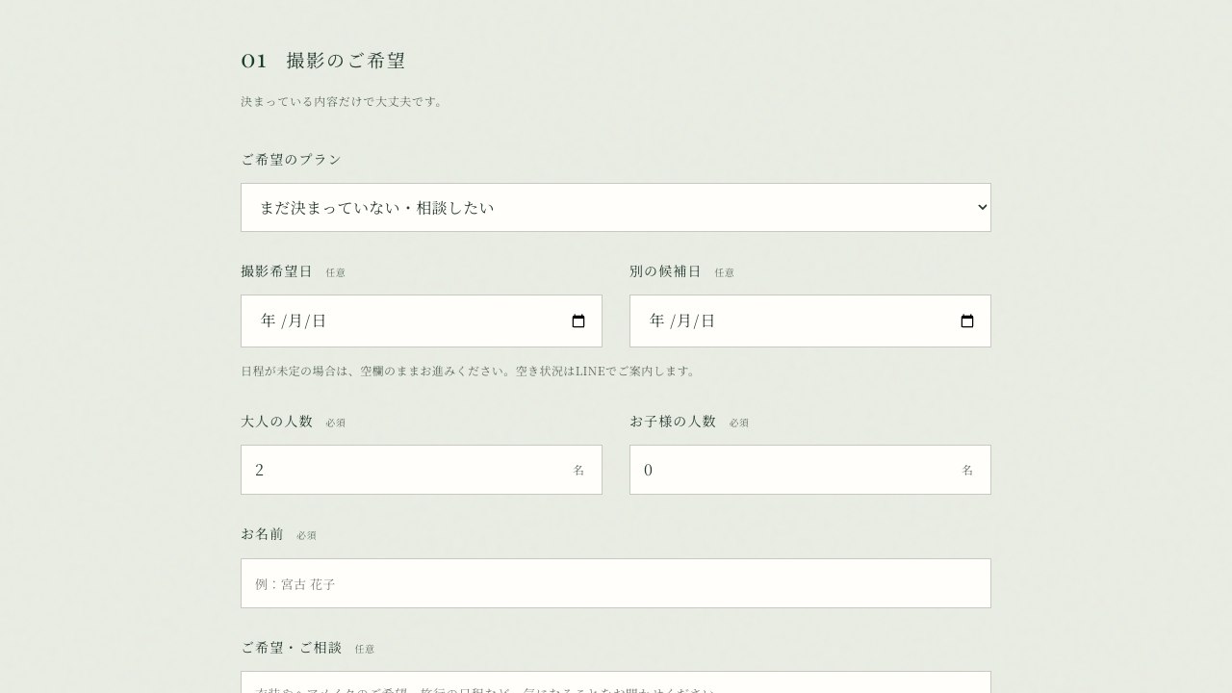Viewport: 1232px width, 693px height.
Task: Click the 大人の人数 label
Action: tap(277, 422)
